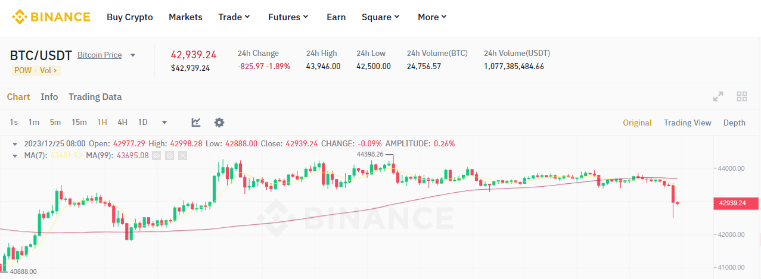Expand the More menu
761x279 pixels.
tap(433, 17)
